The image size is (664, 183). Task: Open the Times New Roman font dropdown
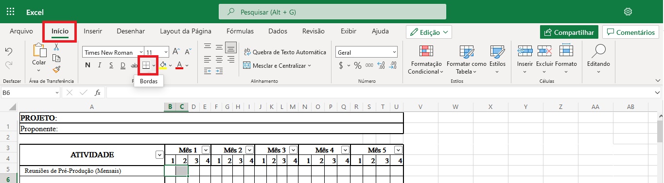(x=114, y=52)
